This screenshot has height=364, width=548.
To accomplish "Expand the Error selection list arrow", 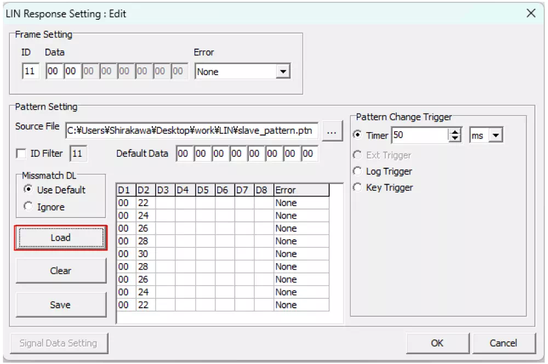I will click(283, 71).
